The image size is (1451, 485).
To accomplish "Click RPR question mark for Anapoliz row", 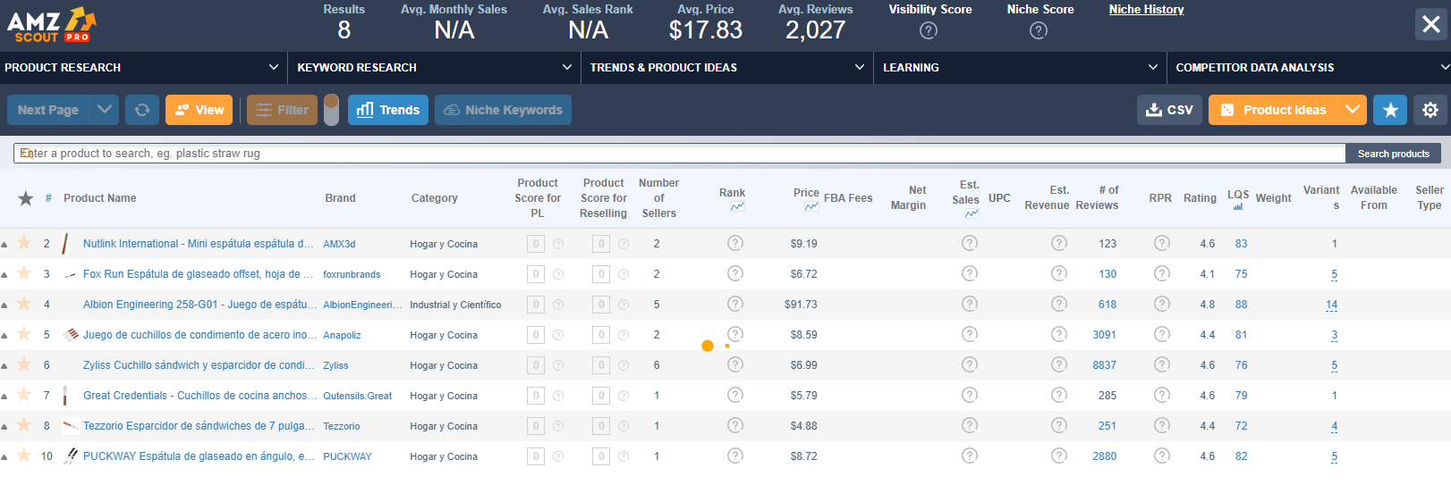I will coord(1162,334).
